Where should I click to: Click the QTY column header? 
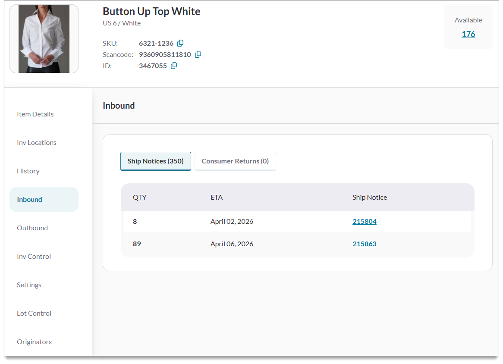(140, 197)
